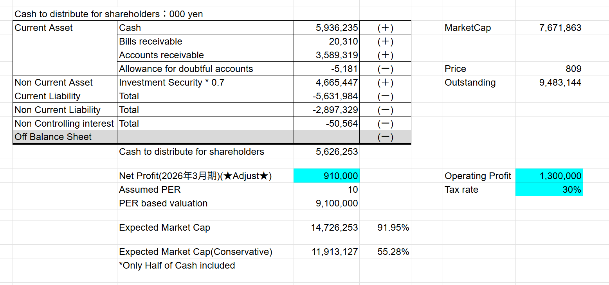Click the MarketCap value 7,671,863

[549, 28]
